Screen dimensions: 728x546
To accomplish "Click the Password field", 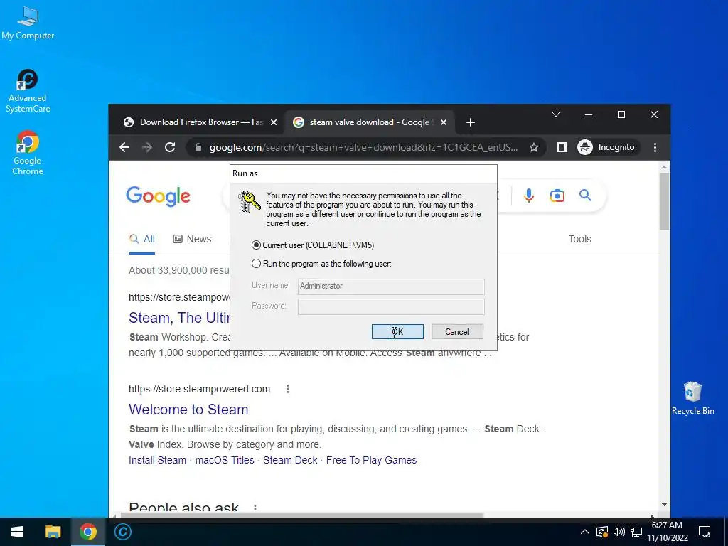I will pyautogui.click(x=391, y=306).
